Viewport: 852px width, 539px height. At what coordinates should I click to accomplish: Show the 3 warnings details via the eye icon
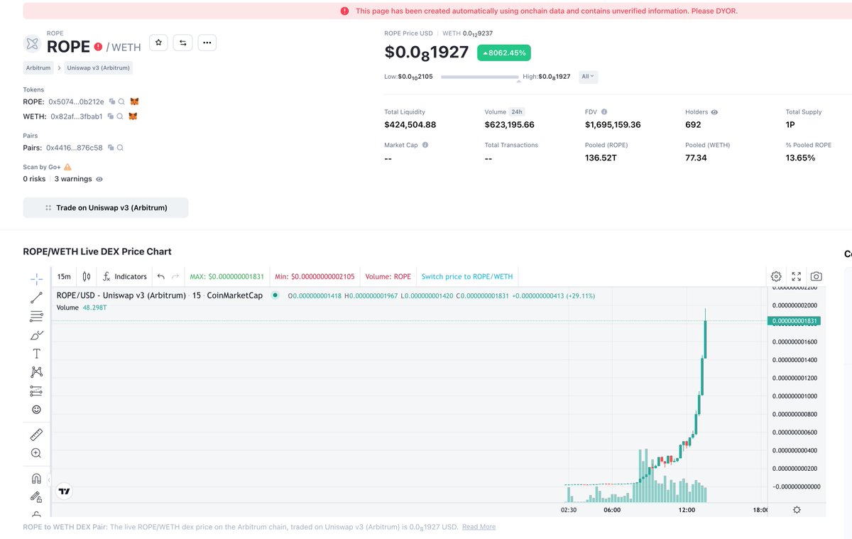[x=99, y=179]
